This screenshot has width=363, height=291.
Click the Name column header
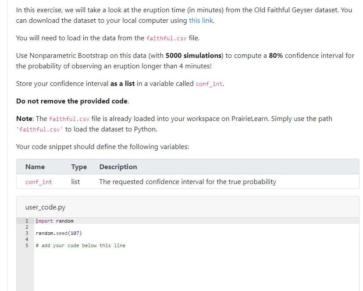[35, 167]
